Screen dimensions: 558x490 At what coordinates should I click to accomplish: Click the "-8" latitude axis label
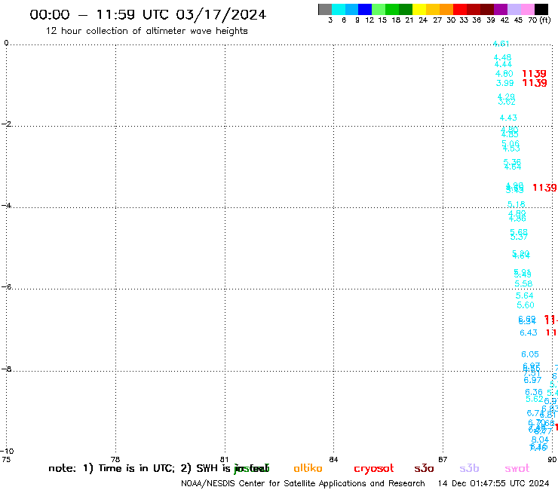(x=6, y=369)
